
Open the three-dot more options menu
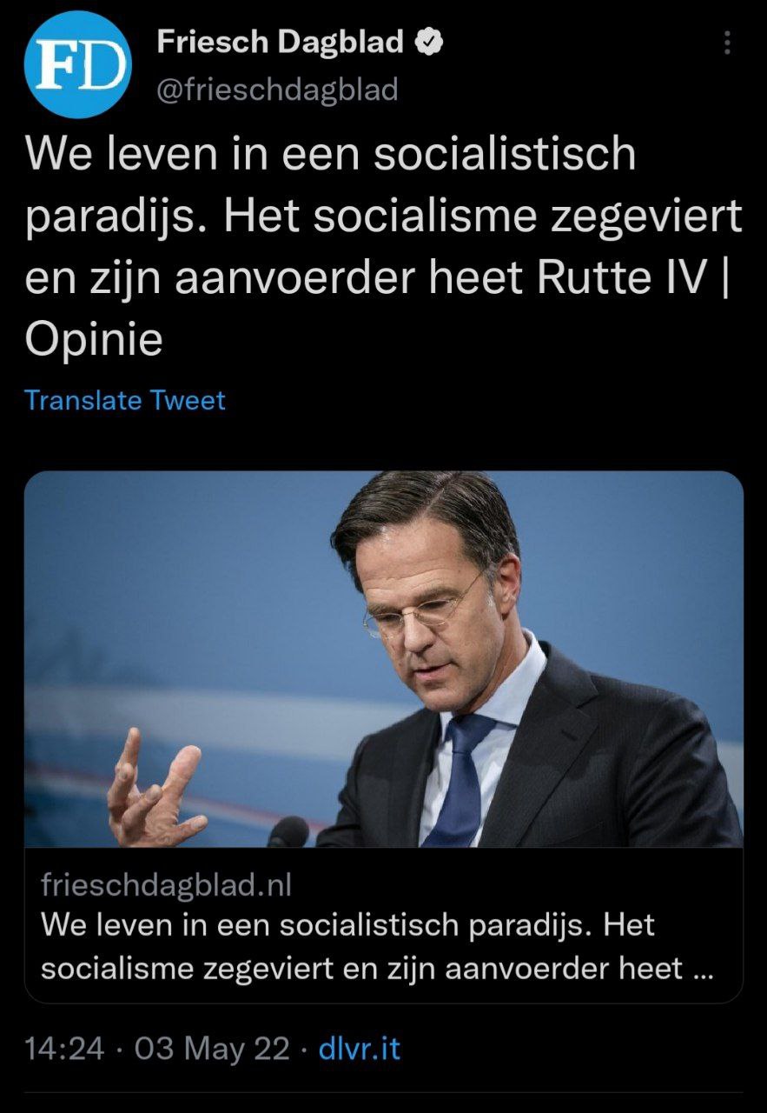[x=727, y=43]
